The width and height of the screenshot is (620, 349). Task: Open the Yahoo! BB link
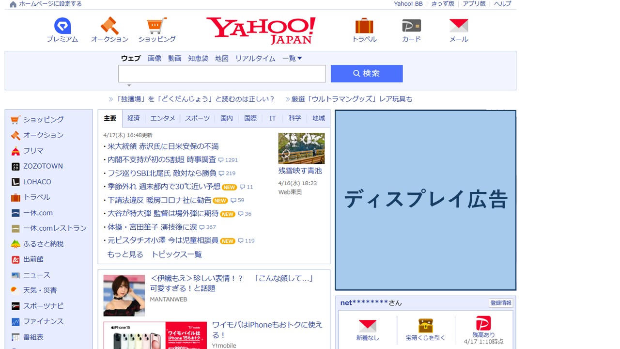click(408, 4)
